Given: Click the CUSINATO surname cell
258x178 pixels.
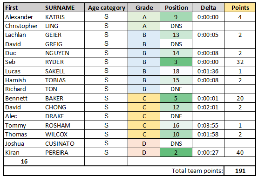Looking at the screenshot, I should 64,143.
